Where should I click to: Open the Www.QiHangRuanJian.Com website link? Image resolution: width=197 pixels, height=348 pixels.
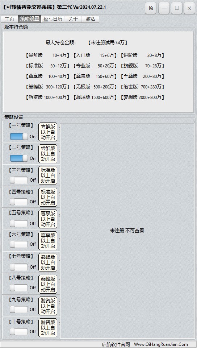[161, 344]
